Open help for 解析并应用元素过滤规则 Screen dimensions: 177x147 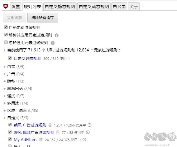coord(57,35)
